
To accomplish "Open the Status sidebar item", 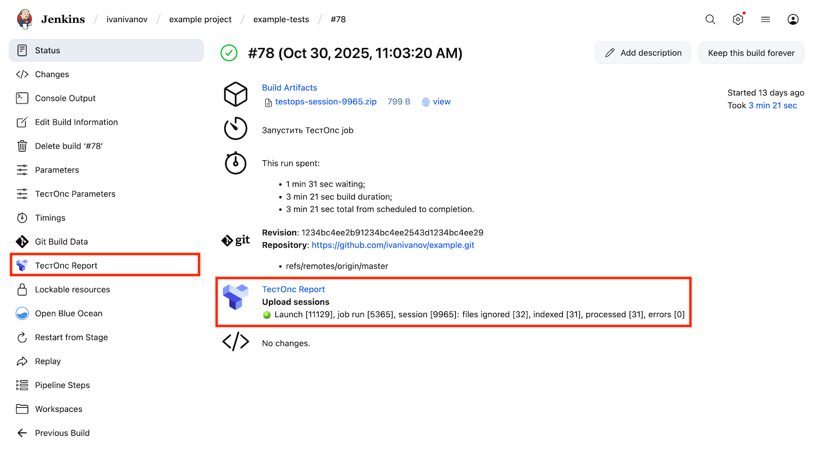I will [x=106, y=50].
